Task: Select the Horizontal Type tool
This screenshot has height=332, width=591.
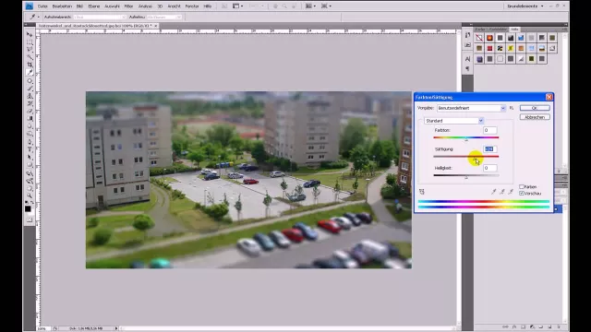Action: pos(30,149)
